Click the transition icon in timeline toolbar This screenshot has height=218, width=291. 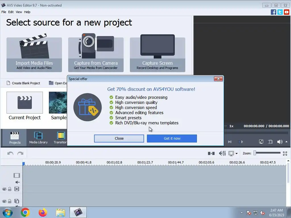(x=211, y=154)
